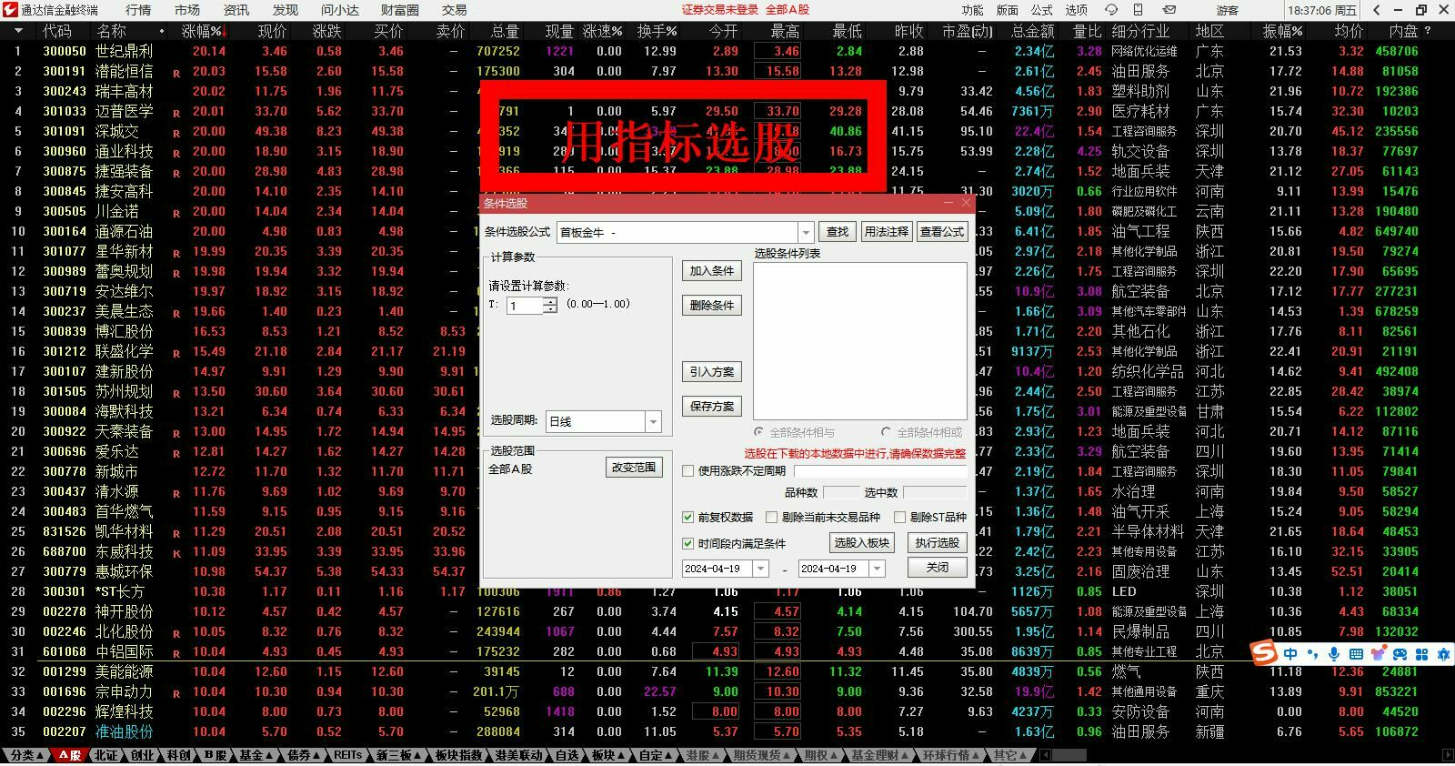Open 条件选股公式 formula dropdown
This screenshot has width=1455, height=766.
(806, 232)
